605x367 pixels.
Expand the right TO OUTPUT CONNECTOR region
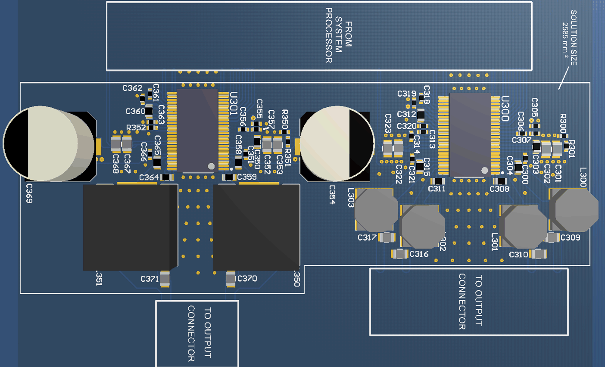coord(470,302)
